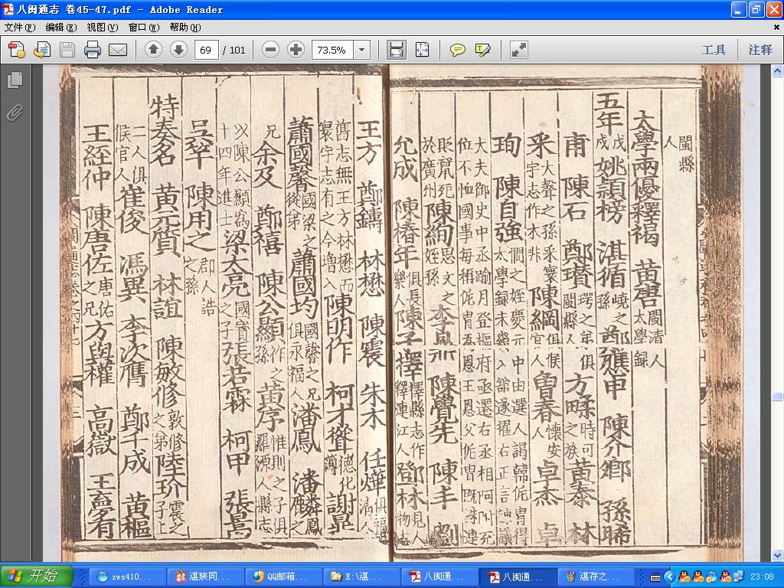Screen dimensions: 784x588
Task: Add a sticky note comment
Action: pos(457,50)
